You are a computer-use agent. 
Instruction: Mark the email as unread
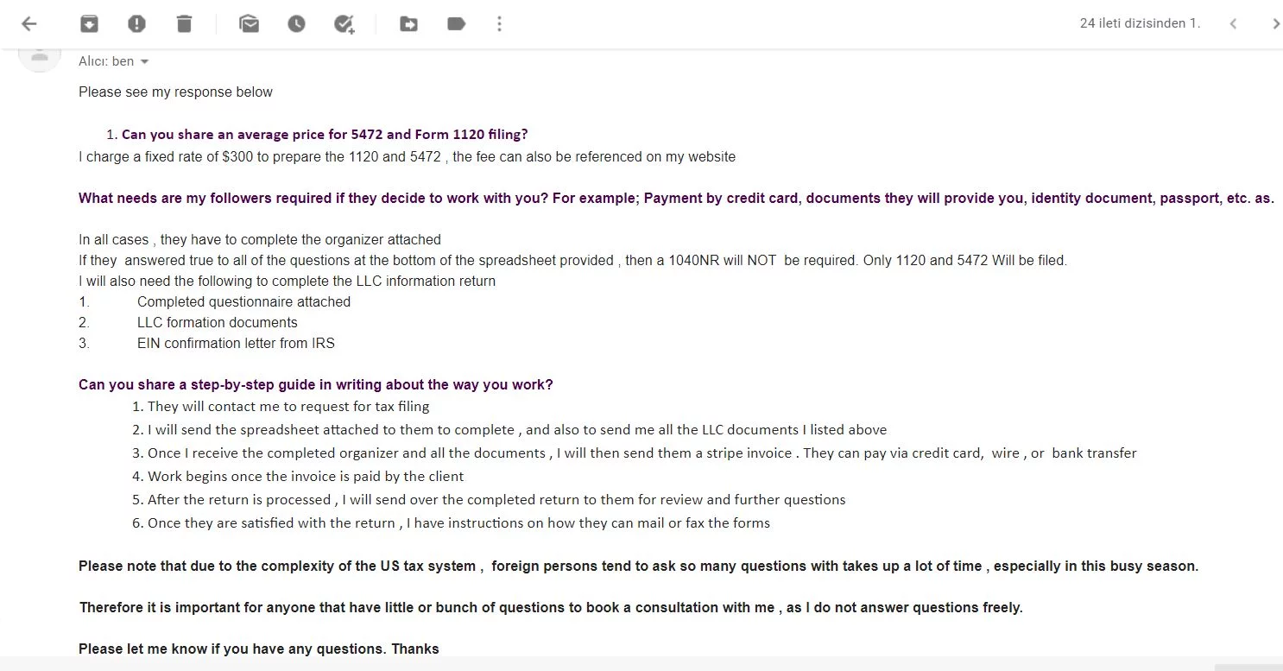pos(250,24)
